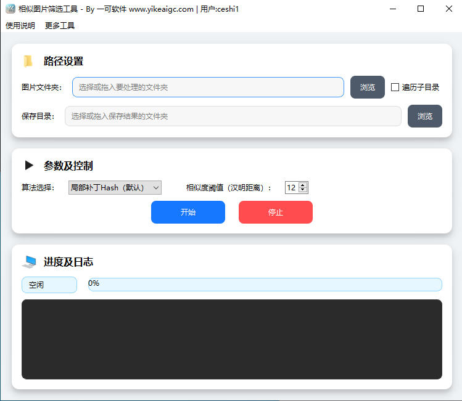Image resolution: width=462 pixels, height=401 pixels.
Task: Click the blue 开始 button
Action: [x=188, y=212]
